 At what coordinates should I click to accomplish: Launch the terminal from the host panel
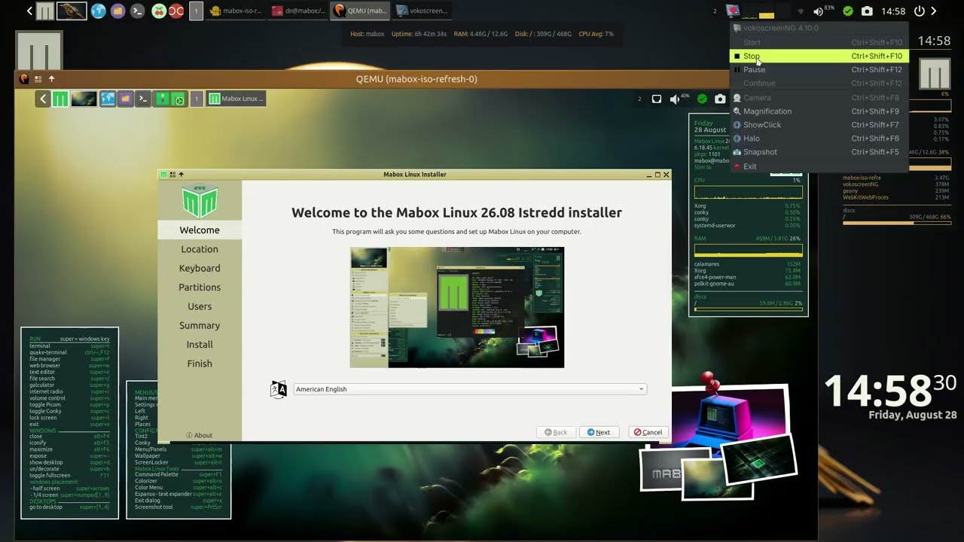pyautogui.click(x=137, y=11)
